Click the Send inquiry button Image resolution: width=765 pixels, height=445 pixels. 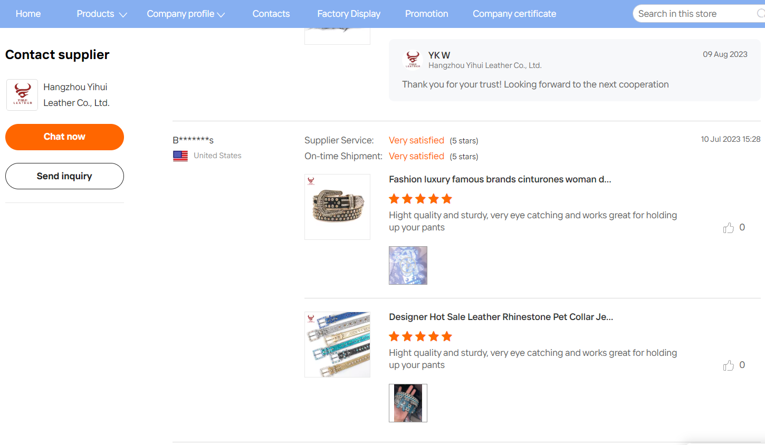point(64,176)
